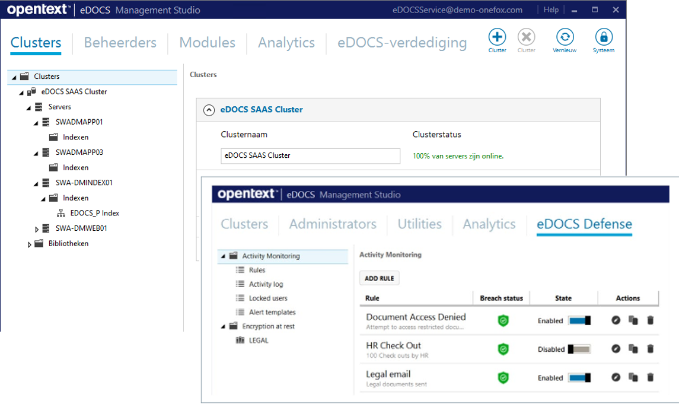Collapse the eDOCS SAAS Cluster panel chevron
The image size is (679, 404).
[208, 110]
